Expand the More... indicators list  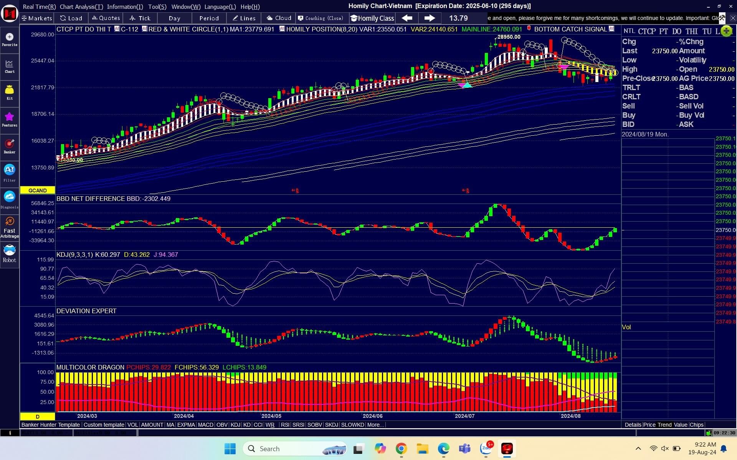[x=375, y=425]
